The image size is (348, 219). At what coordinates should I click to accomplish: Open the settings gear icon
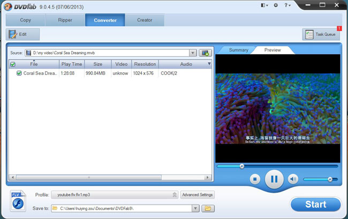point(276,5)
